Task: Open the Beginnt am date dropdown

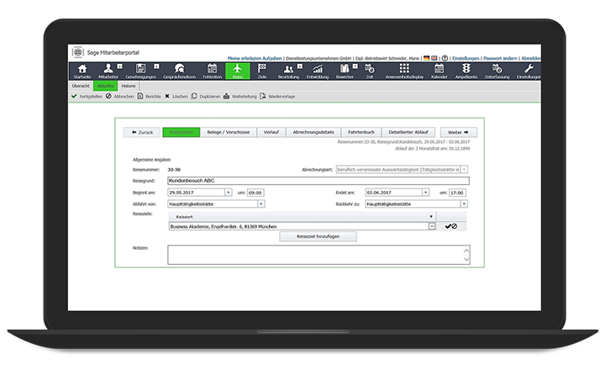Action: [x=228, y=193]
